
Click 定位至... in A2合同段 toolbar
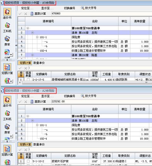27,96
